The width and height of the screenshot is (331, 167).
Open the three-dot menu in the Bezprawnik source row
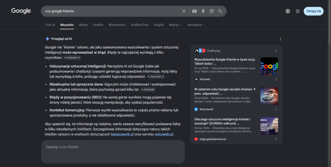276,109
